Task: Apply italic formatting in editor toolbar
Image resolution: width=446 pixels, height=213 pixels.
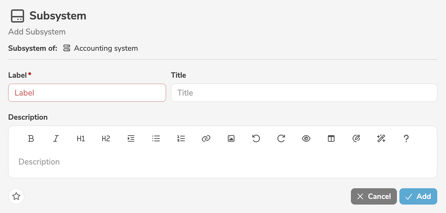Action: pos(56,138)
